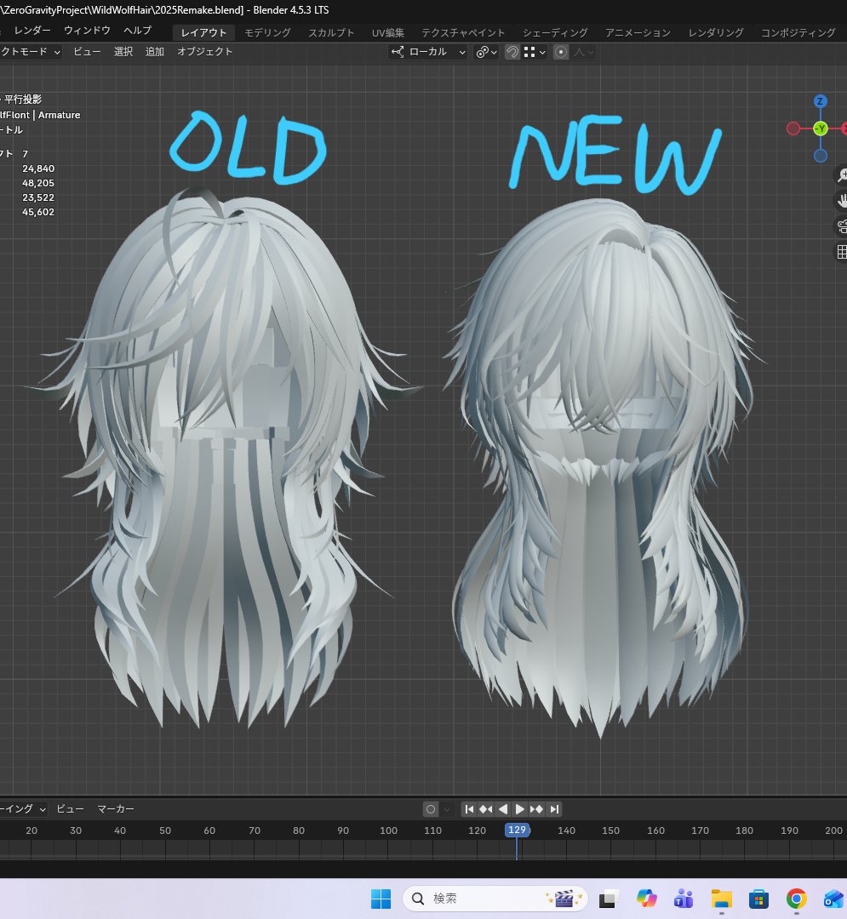Click the pan view hand button

(842, 201)
